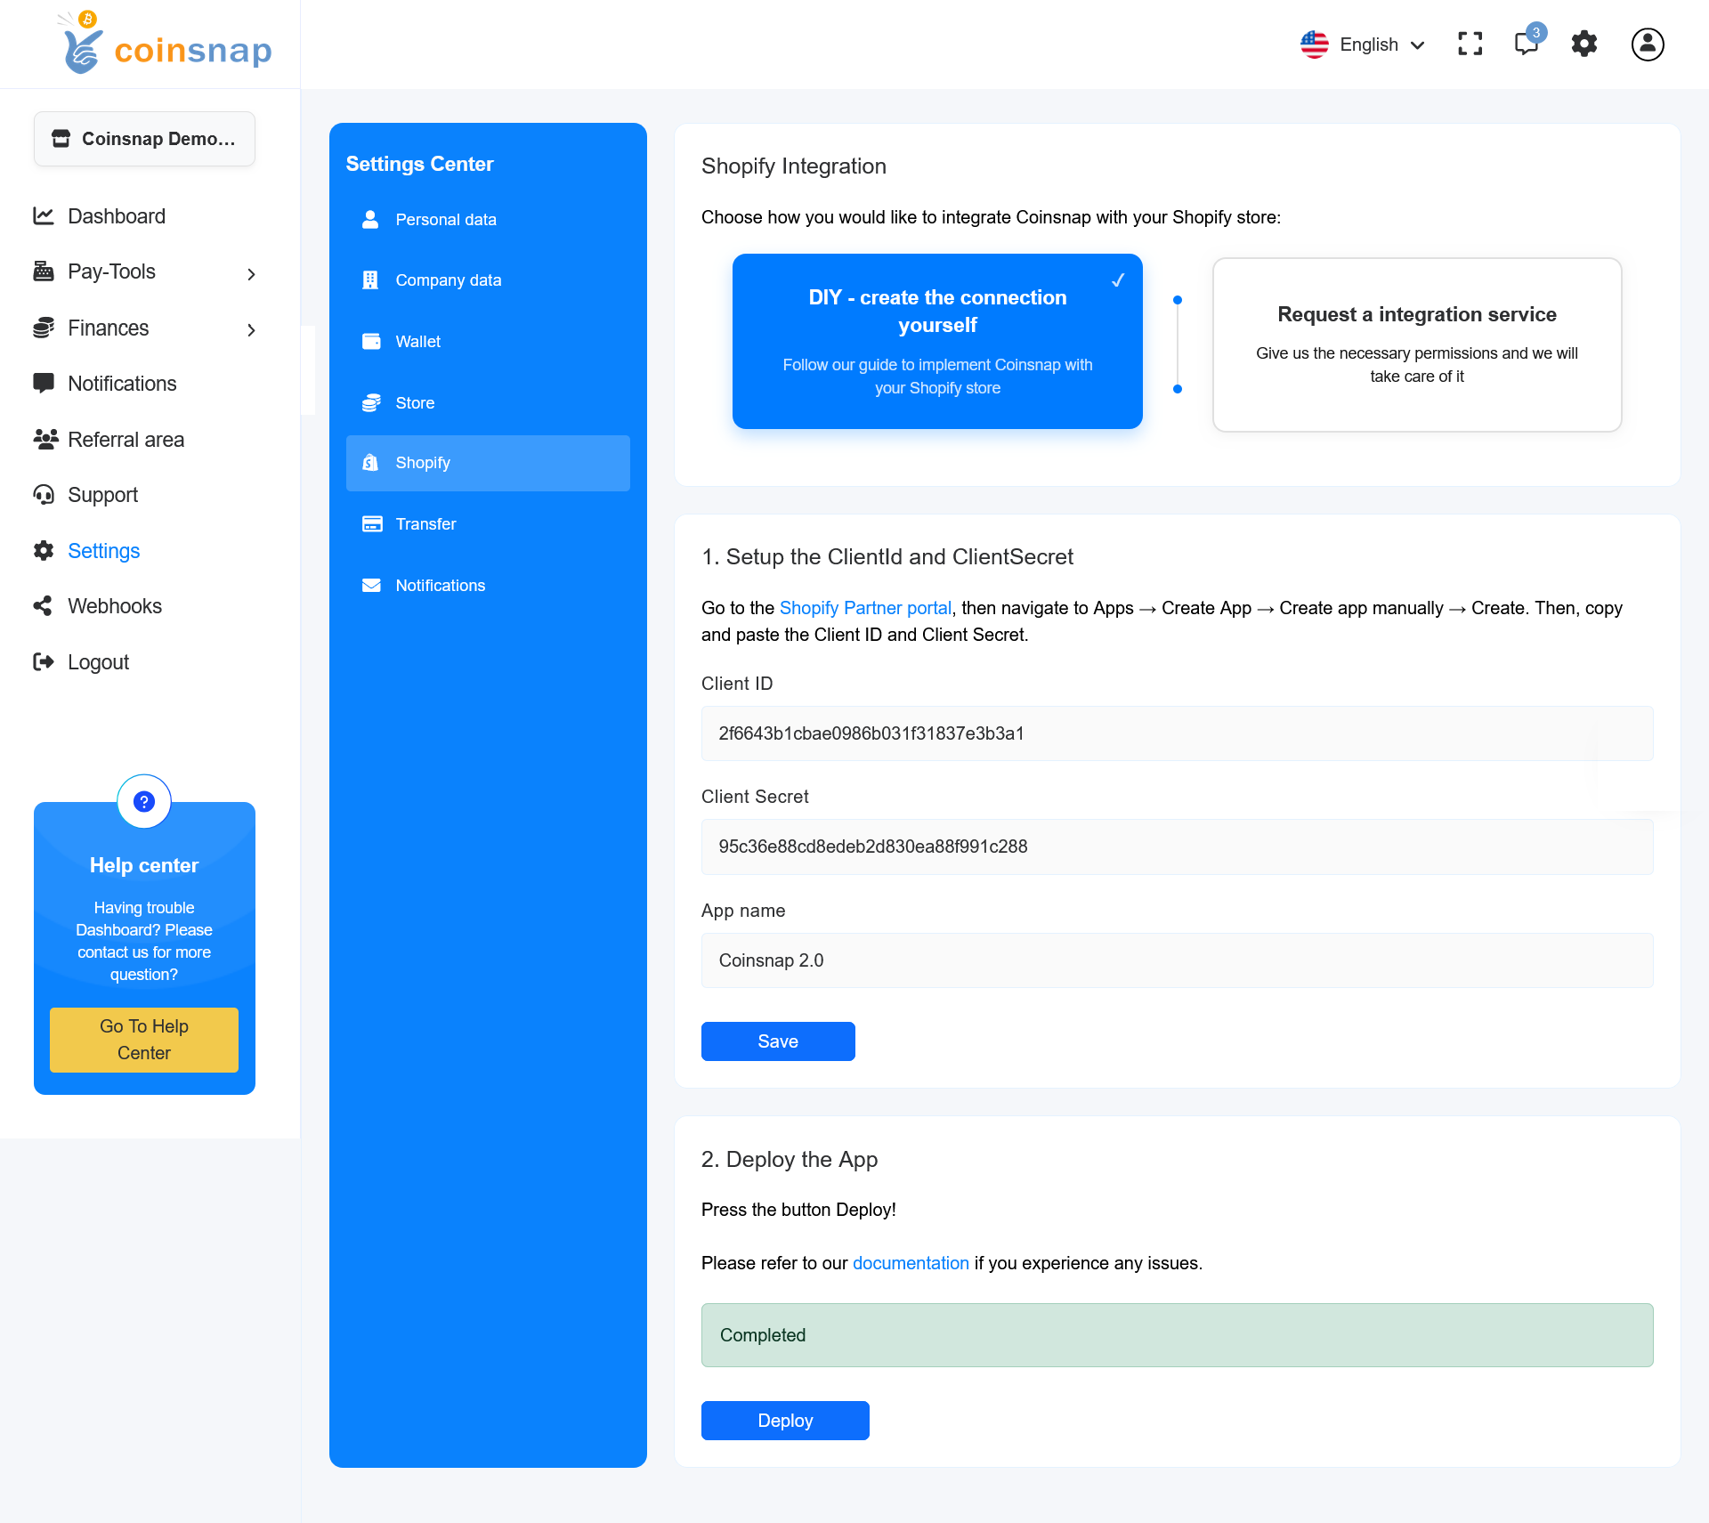
Task: Click the Webhooks share icon in sidebar
Action: [43, 606]
